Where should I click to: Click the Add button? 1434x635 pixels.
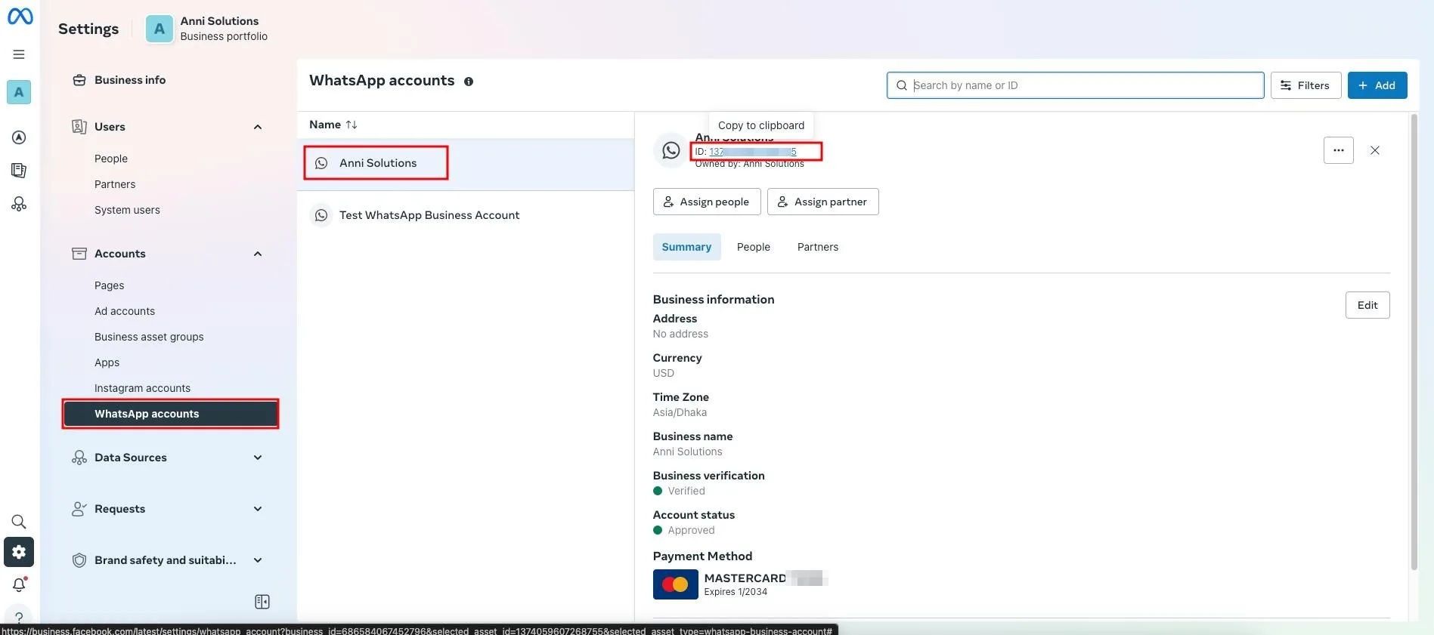click(x=1377, y=85)
